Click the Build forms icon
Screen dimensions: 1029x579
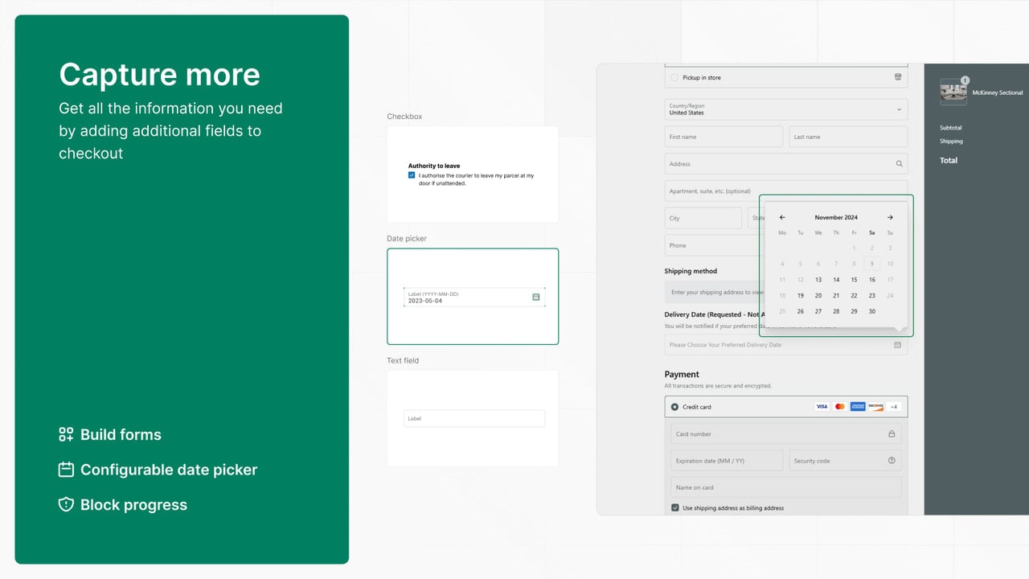(66, 434)
